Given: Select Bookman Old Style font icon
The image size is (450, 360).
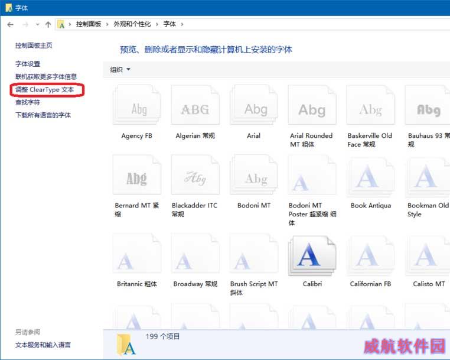Looking at the screenshot, I should (428, 177).
